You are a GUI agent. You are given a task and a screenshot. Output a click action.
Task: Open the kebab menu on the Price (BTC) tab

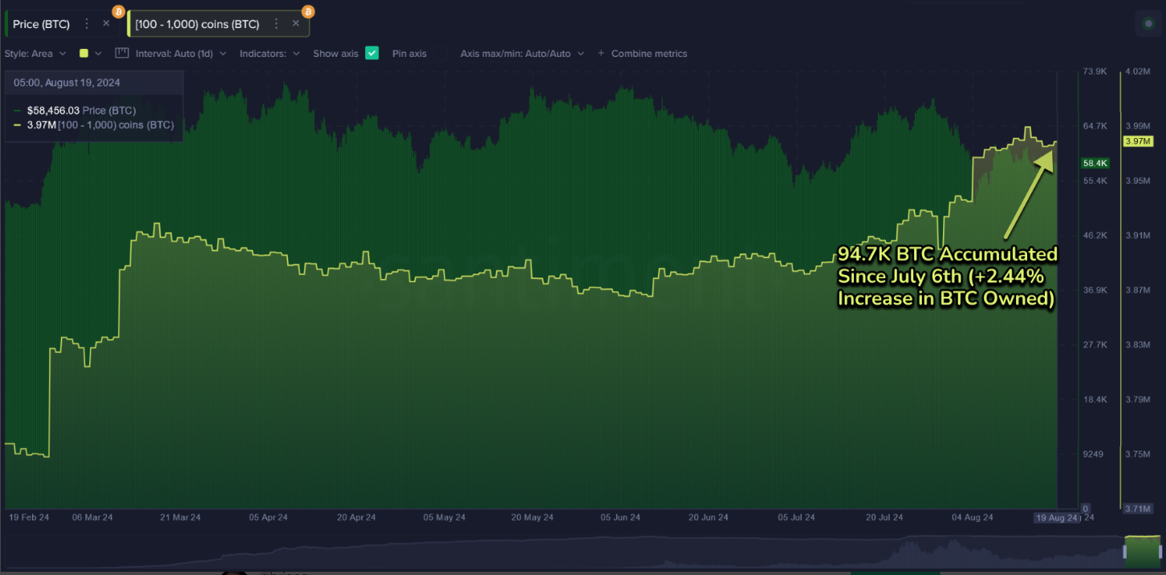click(x=87, y=23)
